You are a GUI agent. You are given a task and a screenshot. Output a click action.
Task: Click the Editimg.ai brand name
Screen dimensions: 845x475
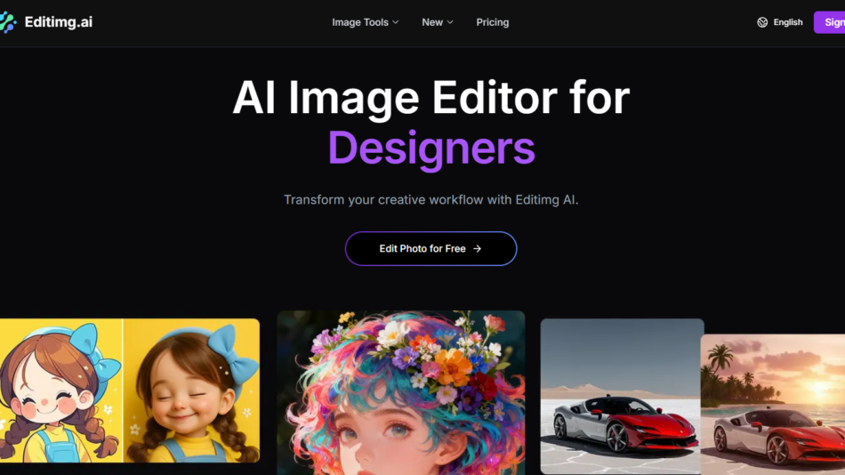tap(58, 22)
